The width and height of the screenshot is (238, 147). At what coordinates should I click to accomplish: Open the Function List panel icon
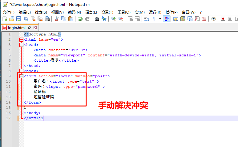click(x=197, y=19)
